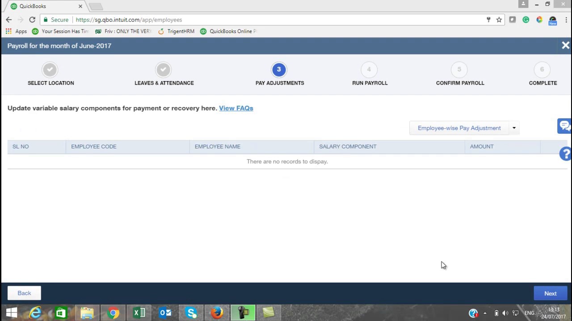Open the extension icon marked New

click(x=553, y=21)
